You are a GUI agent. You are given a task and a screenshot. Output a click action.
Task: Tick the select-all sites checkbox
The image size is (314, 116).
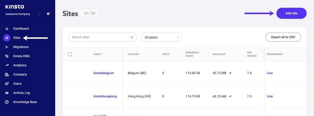click(x=70, y=54)
